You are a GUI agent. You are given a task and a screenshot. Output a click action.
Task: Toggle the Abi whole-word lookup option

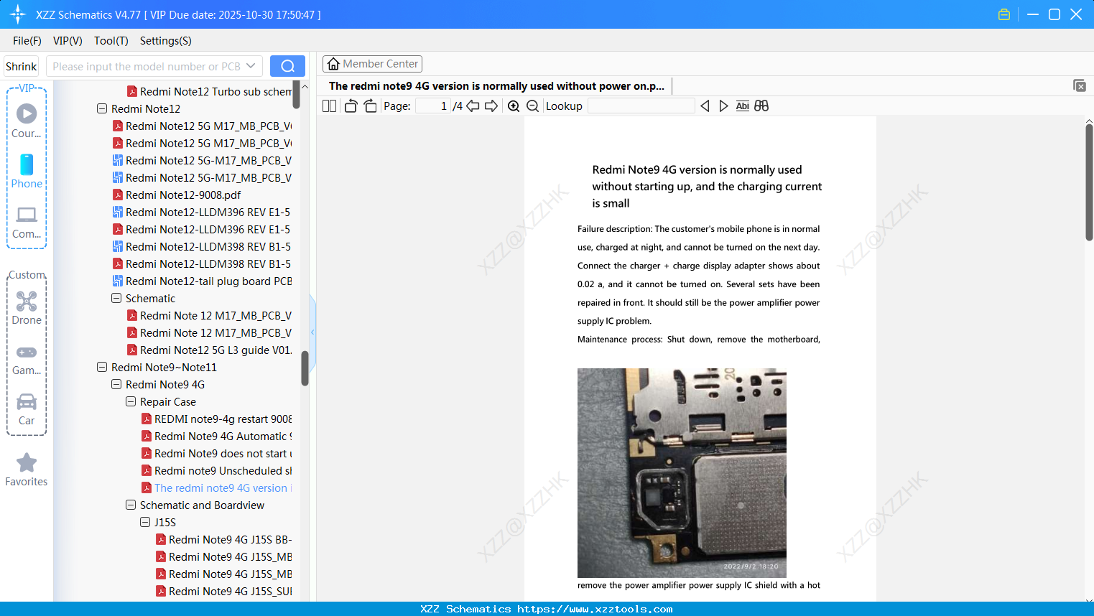(742, 106)
